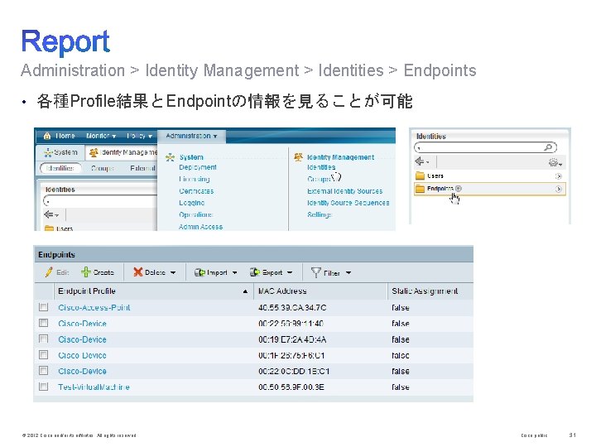Choose External Identity Sources
This screenshot has width=596, height=447.
pyautogui.click(x=344, y=191)
